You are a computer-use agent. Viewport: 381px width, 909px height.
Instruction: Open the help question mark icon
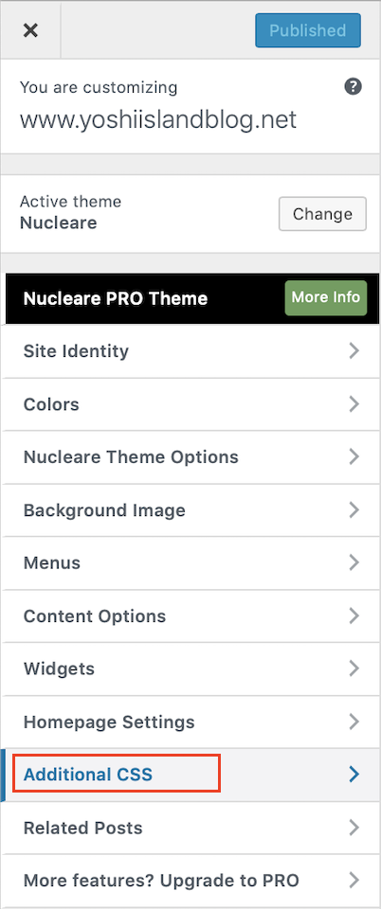tap(353, 87)
